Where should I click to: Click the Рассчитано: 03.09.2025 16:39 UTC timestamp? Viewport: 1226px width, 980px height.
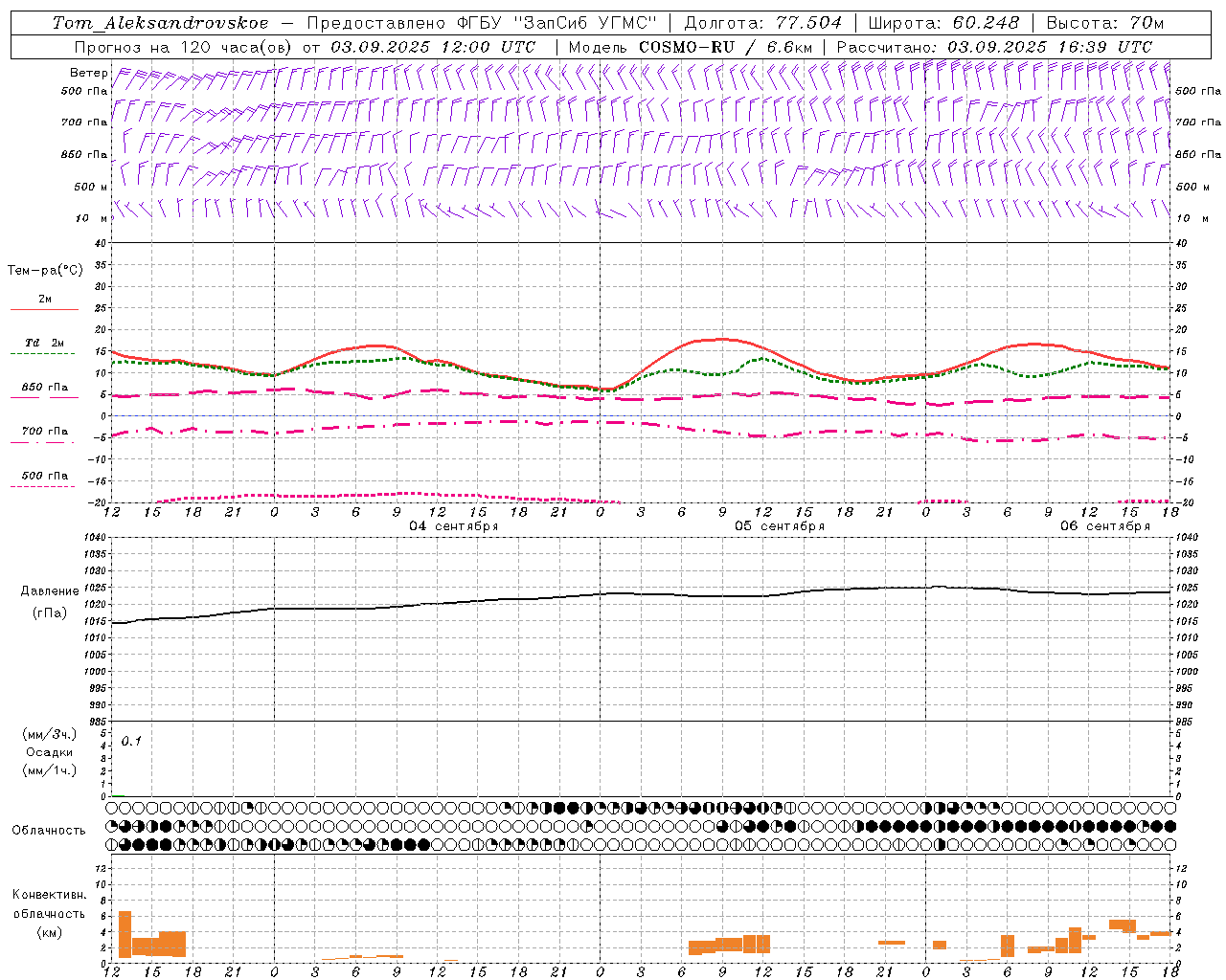coord(994,47)
